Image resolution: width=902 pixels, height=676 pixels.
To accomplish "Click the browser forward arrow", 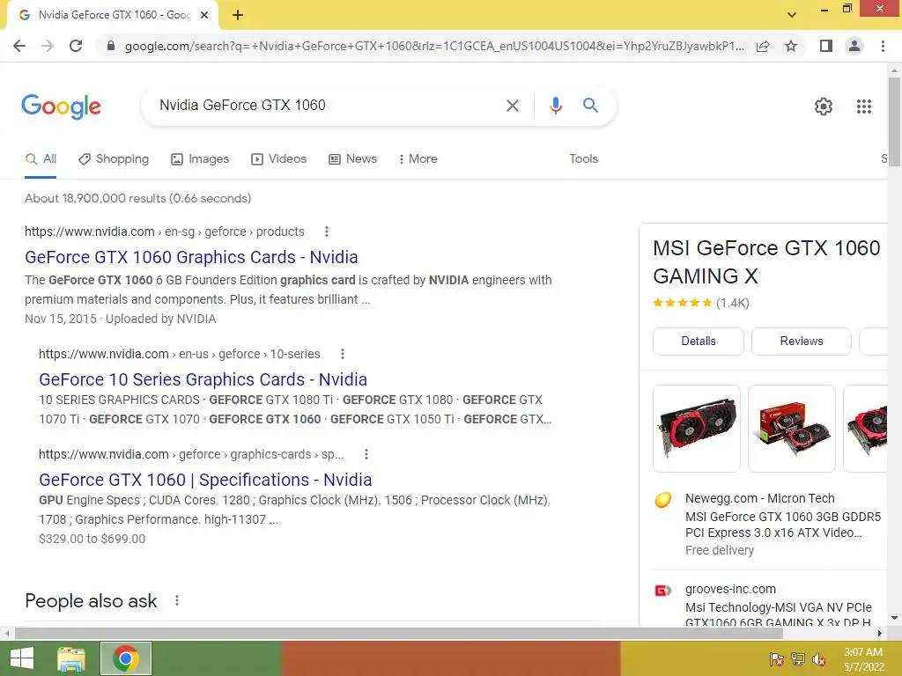I will (x=48, y=46).
